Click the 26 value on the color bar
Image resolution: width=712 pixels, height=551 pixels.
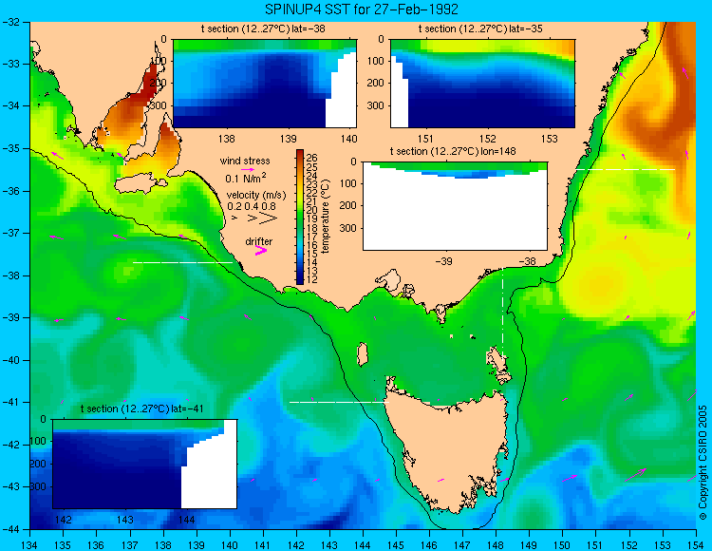click(312, 158)
